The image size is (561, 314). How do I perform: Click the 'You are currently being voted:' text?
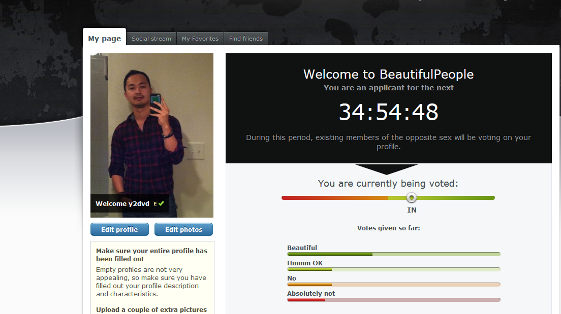(x=388, y=184)
